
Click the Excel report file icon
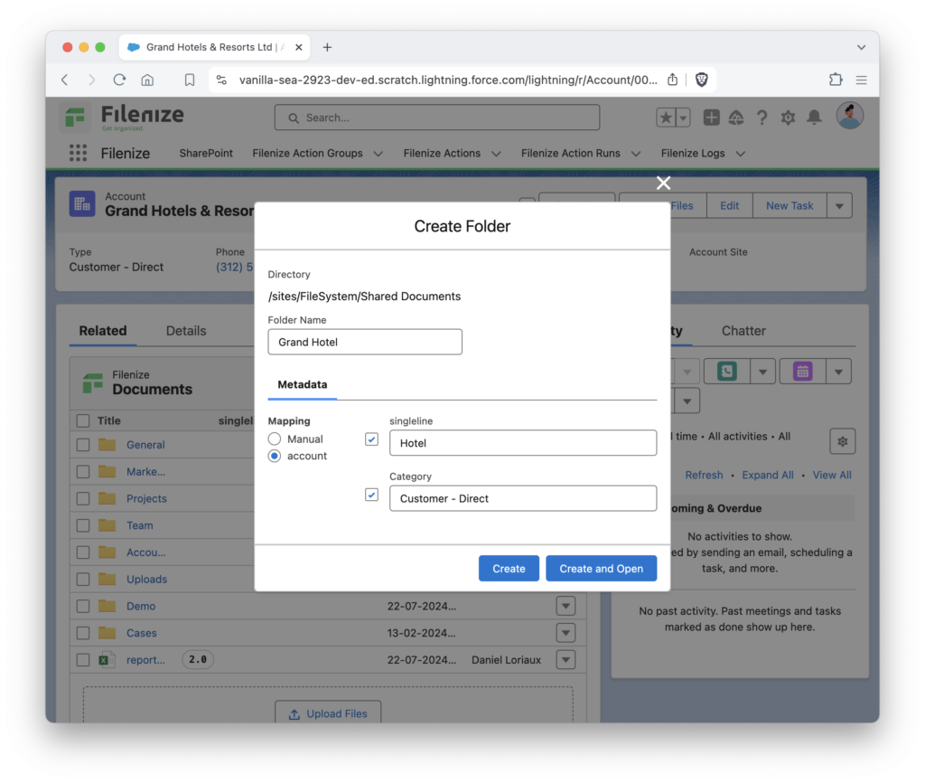[107, 660]
